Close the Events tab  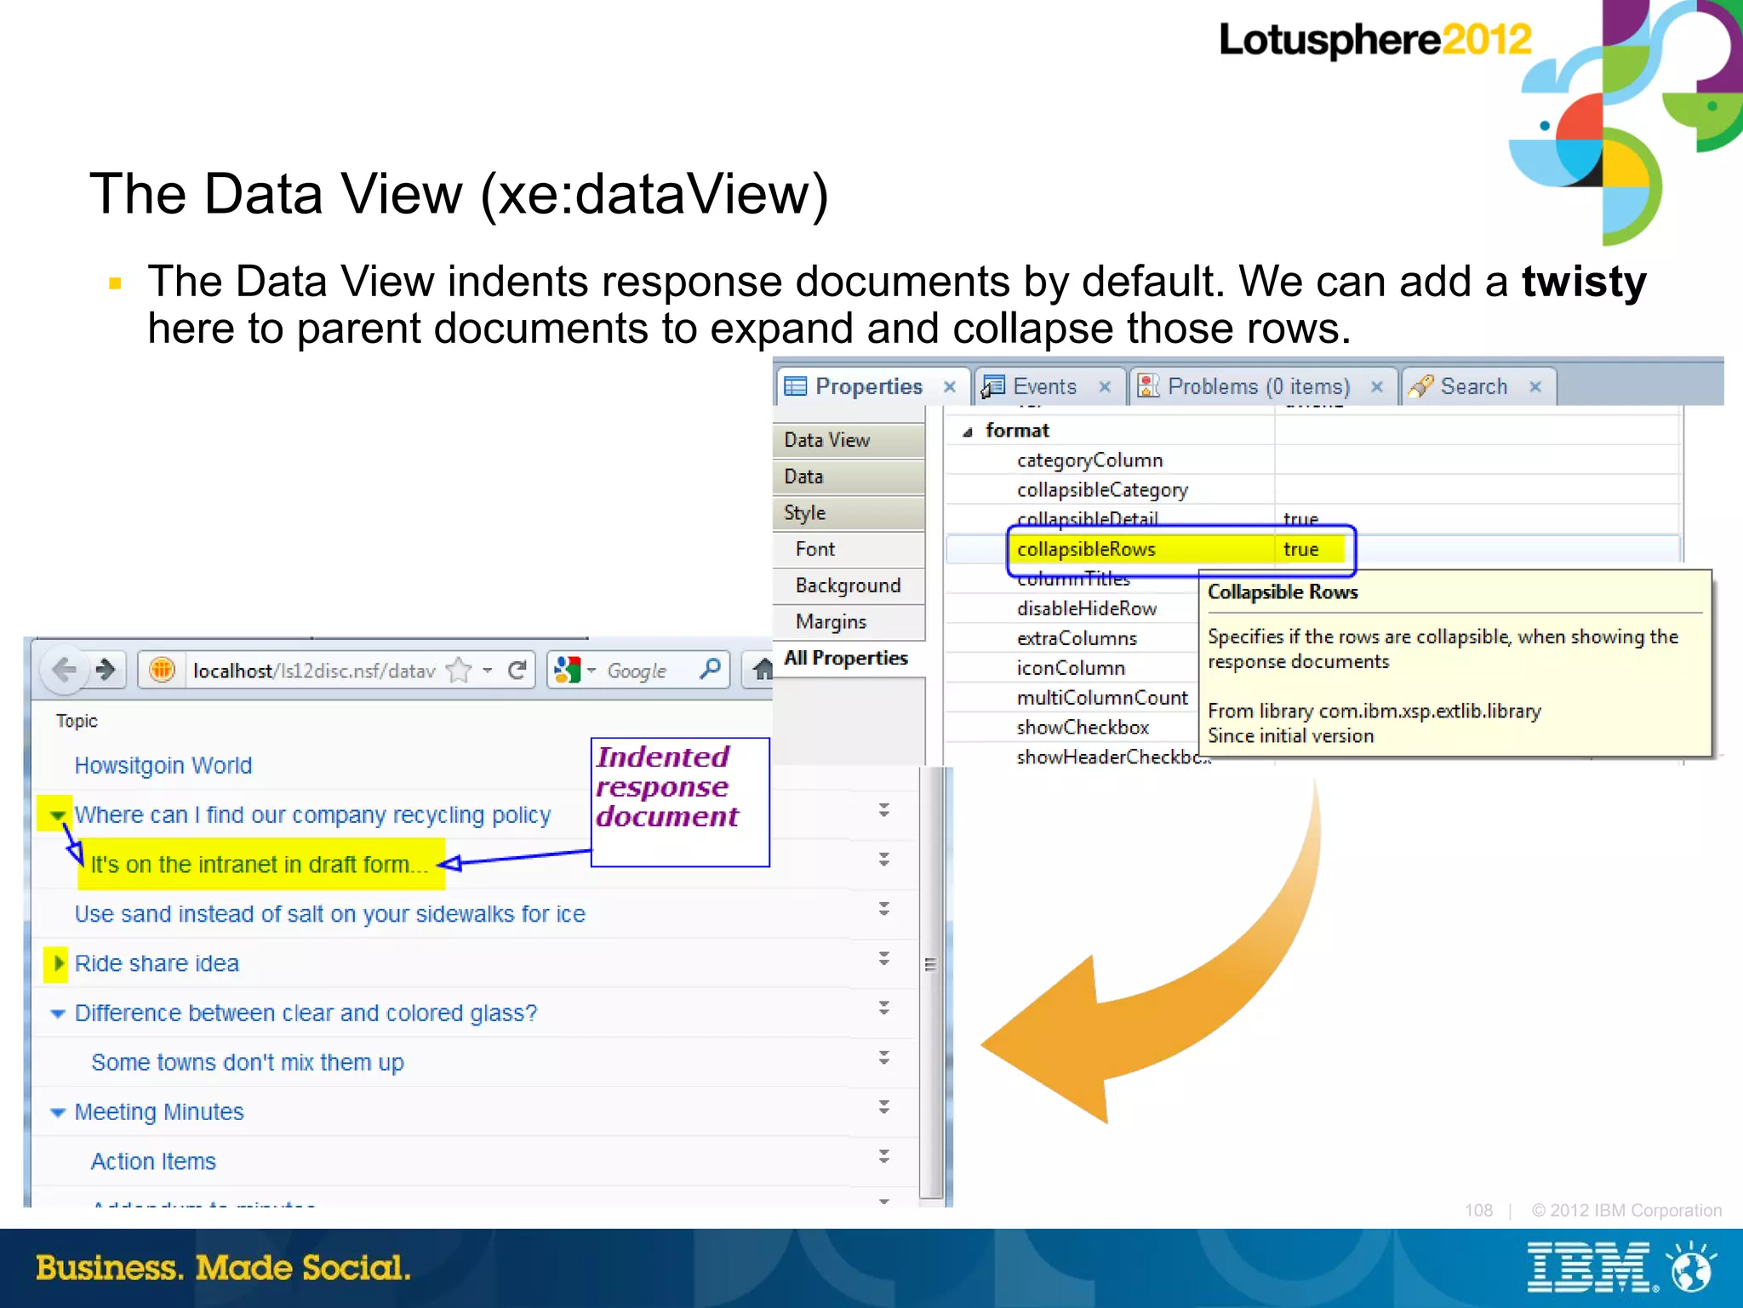tap(1105, 386)
